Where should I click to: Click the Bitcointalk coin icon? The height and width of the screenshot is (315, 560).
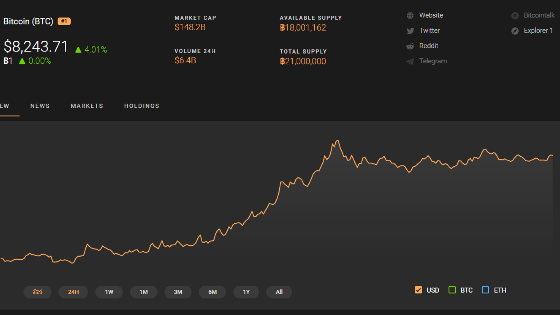point(515,16)
